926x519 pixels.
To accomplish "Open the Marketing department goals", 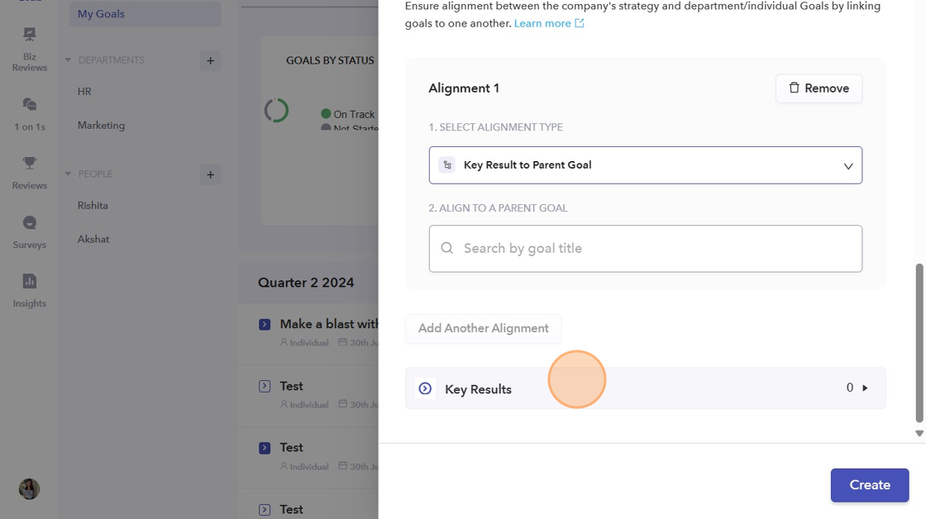I will click(101, 126).
